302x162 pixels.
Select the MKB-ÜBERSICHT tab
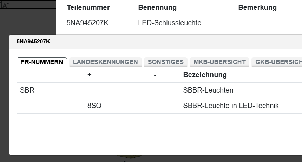[219, 62]
